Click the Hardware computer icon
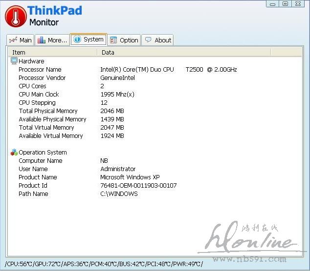The width and height of the screenshot is (310, 271). (14, 61)
